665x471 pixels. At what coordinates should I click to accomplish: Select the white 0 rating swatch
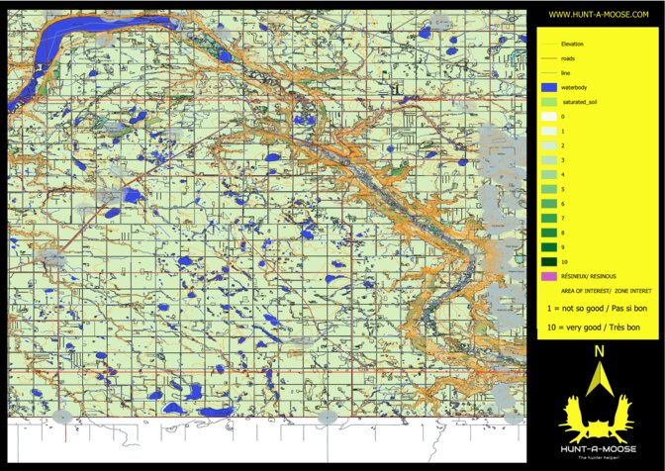click(x=547, y=117)
